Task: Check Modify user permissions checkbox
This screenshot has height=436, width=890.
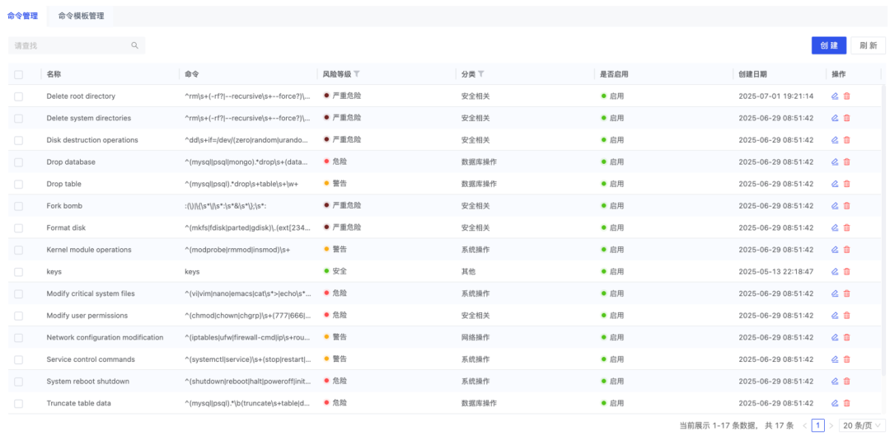Action: coord(19,316)
